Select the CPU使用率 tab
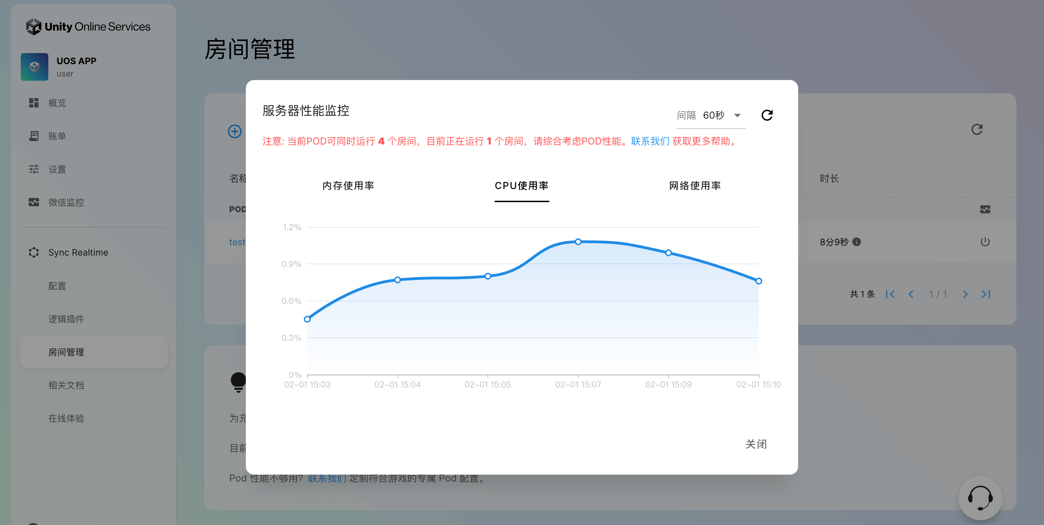Viewport: 1044px width, 525px height. (x=522, y=186)
